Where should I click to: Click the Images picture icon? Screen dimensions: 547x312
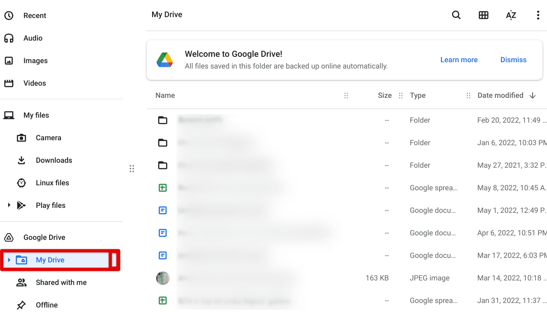pyautogui.click(x=9, y=60)
